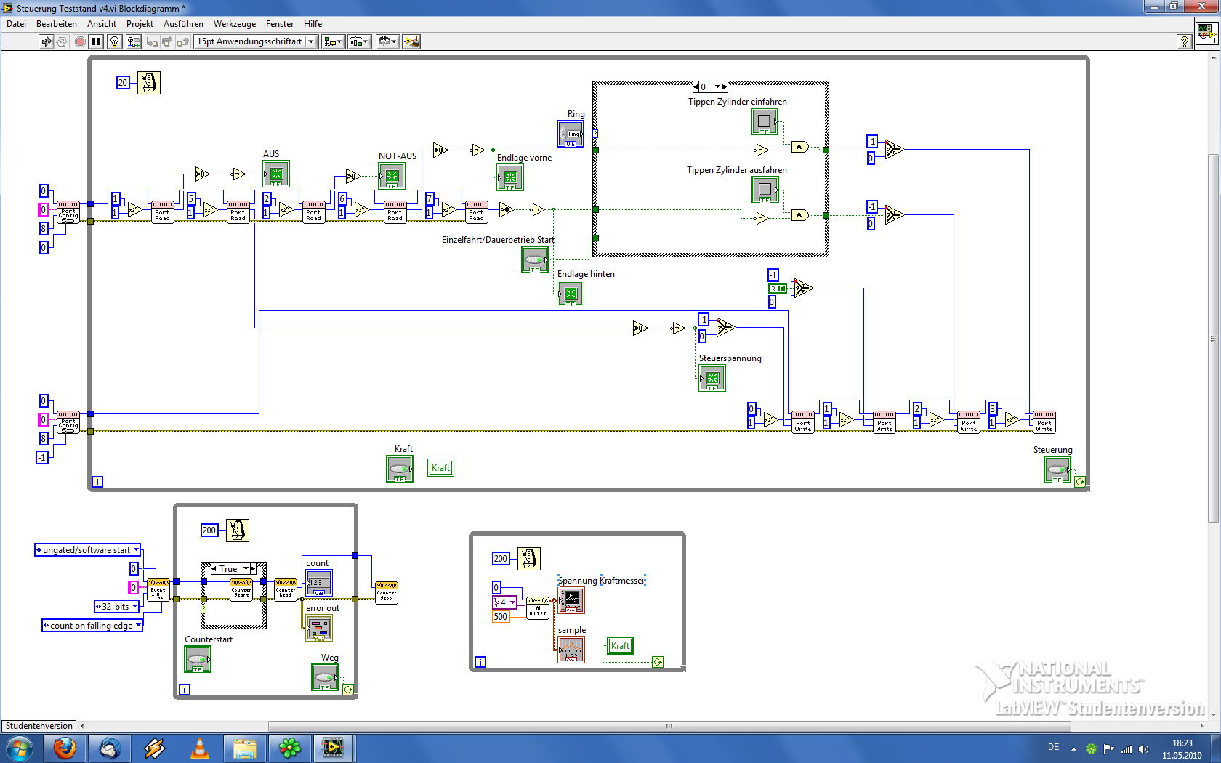This screenshot has height=763, width=1221.
Task: Click the Clean Up Diagram toolbar button
Action: 411,41
